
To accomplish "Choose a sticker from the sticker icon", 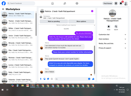I will (x=48, y=79).
